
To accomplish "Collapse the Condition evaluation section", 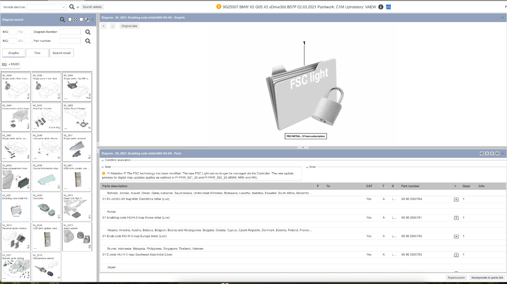I will point(103,160).
